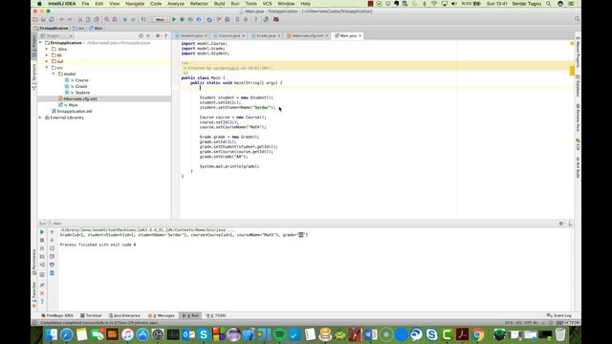
Task: Click the up arrow in the Run console
Action: [x=52, y=232]
